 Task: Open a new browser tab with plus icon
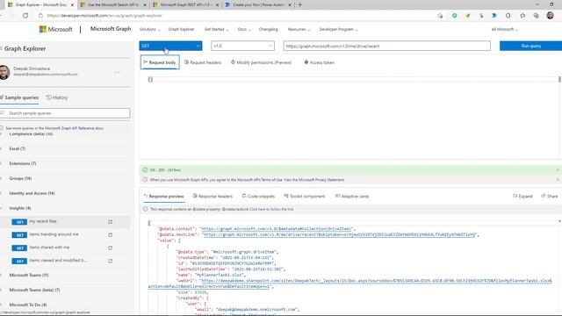[300, 4]
